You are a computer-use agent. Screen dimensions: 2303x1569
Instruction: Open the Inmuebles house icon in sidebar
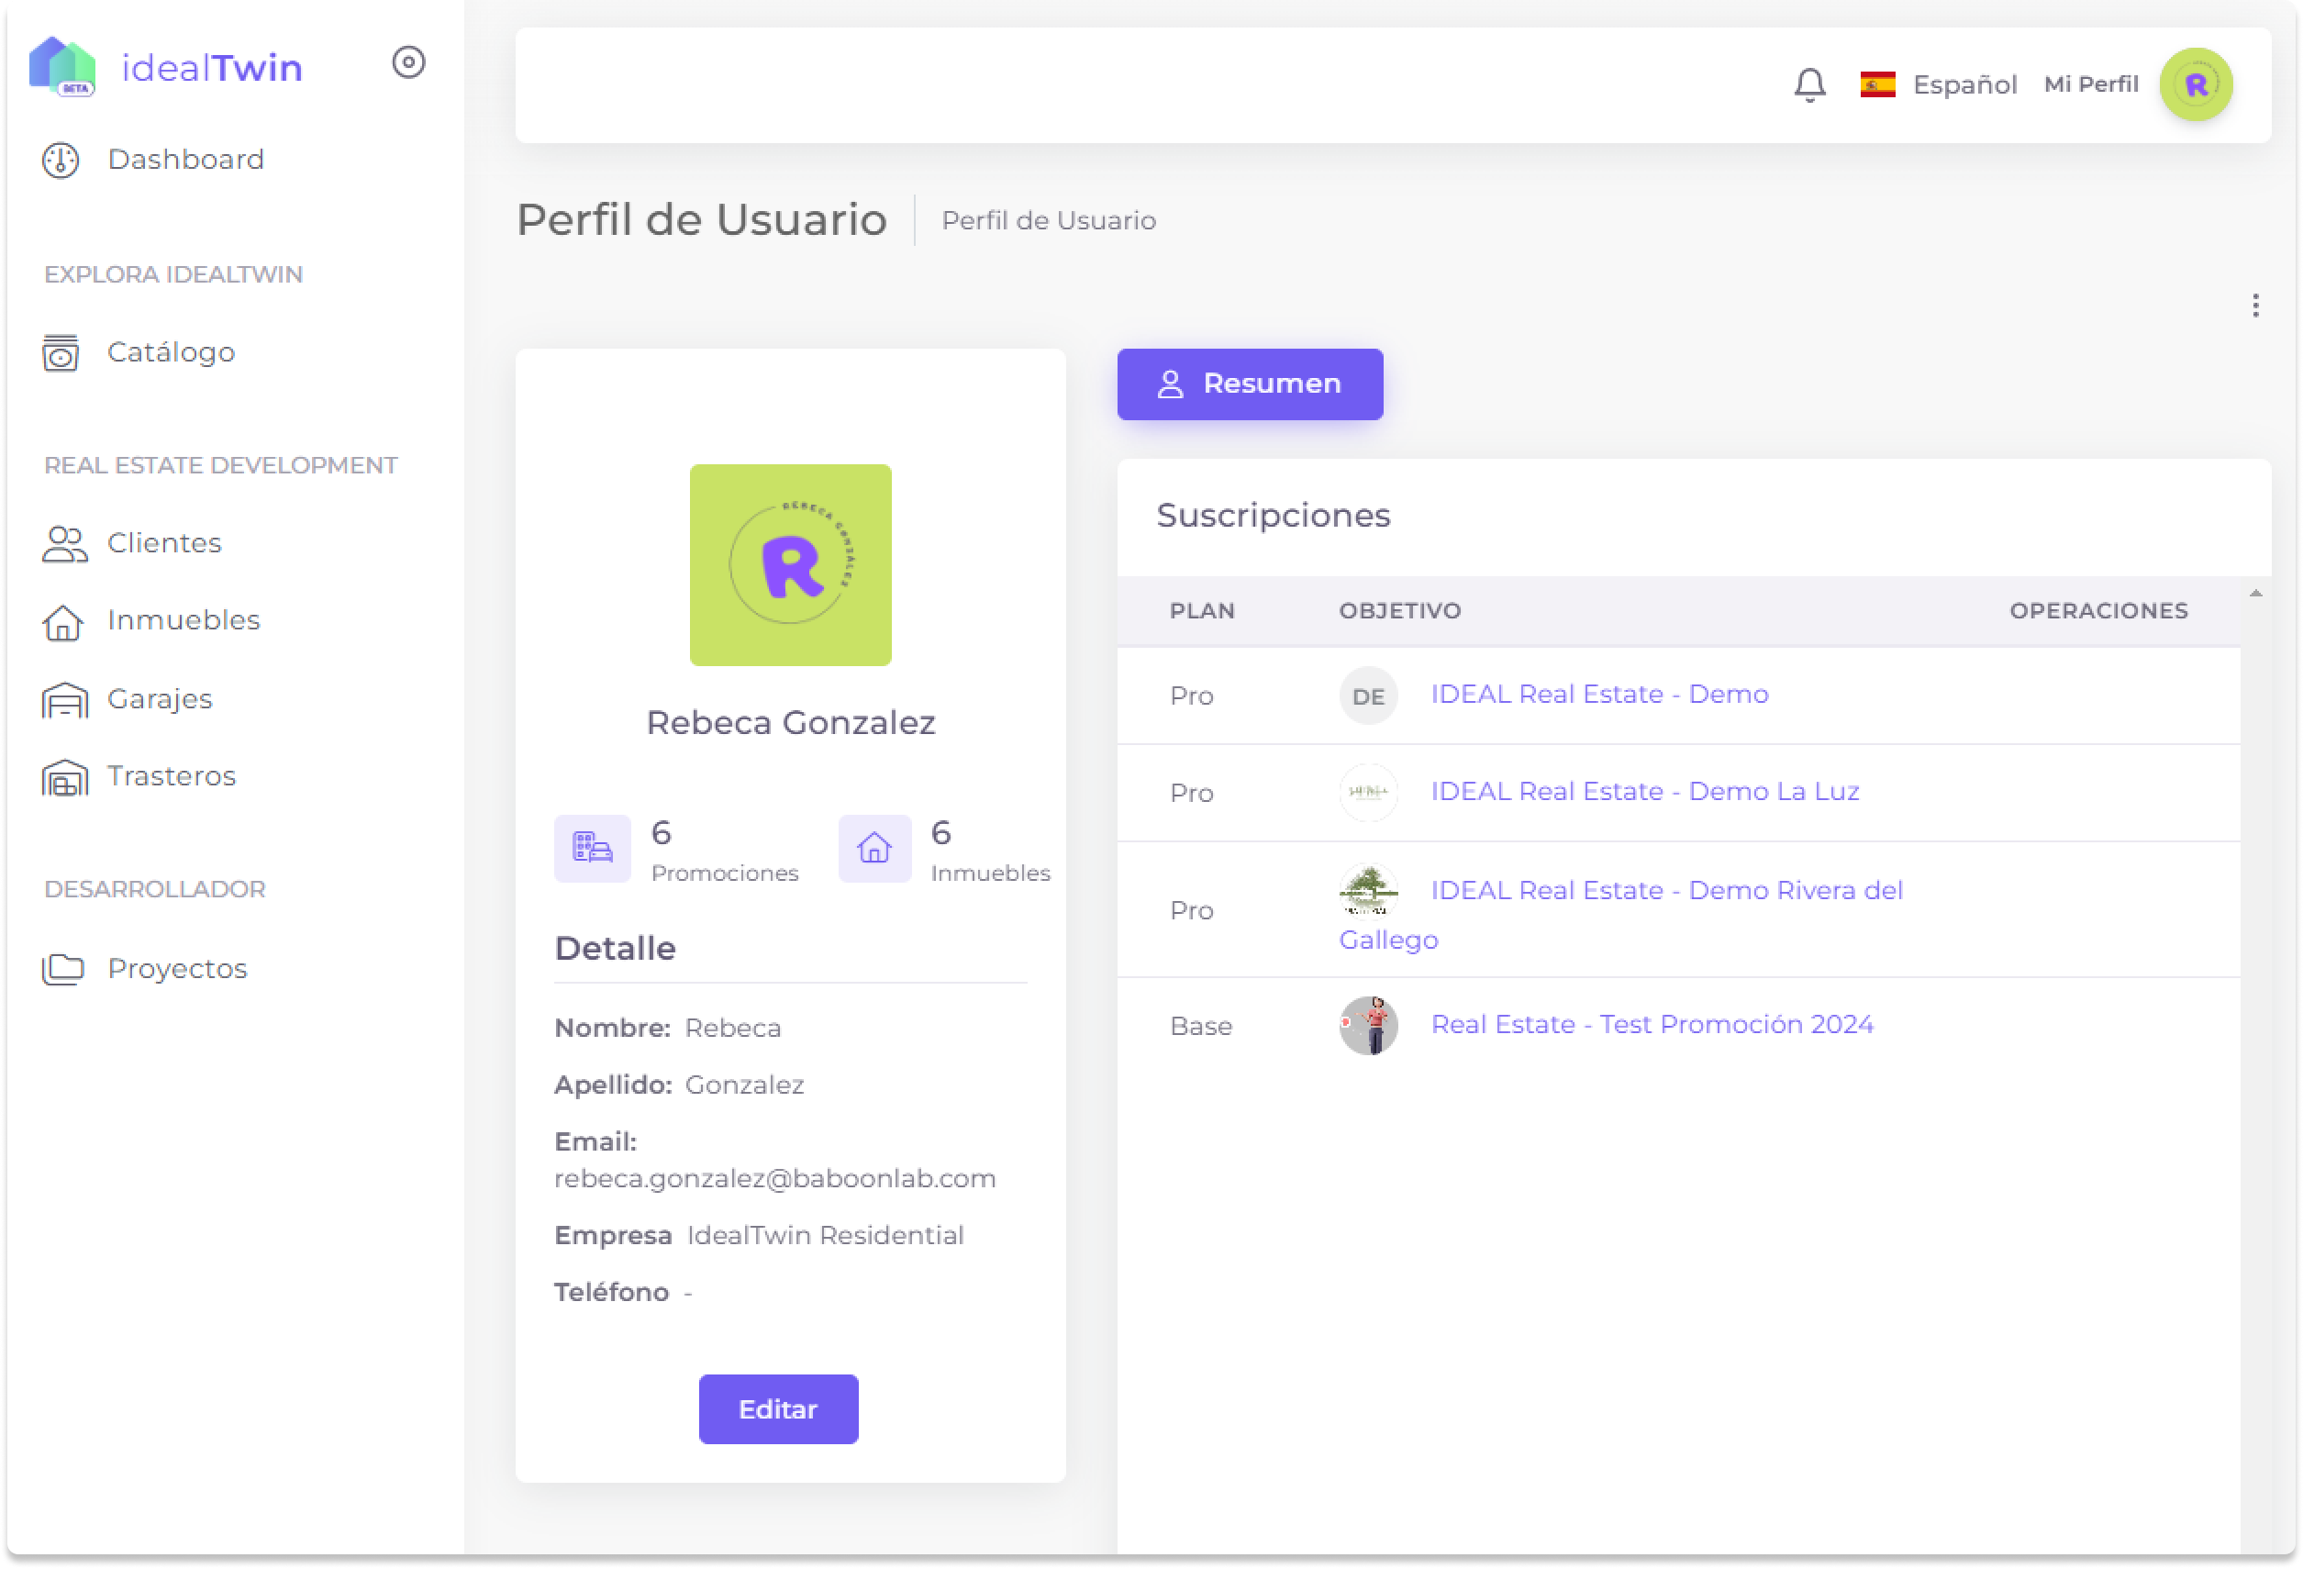63,621
